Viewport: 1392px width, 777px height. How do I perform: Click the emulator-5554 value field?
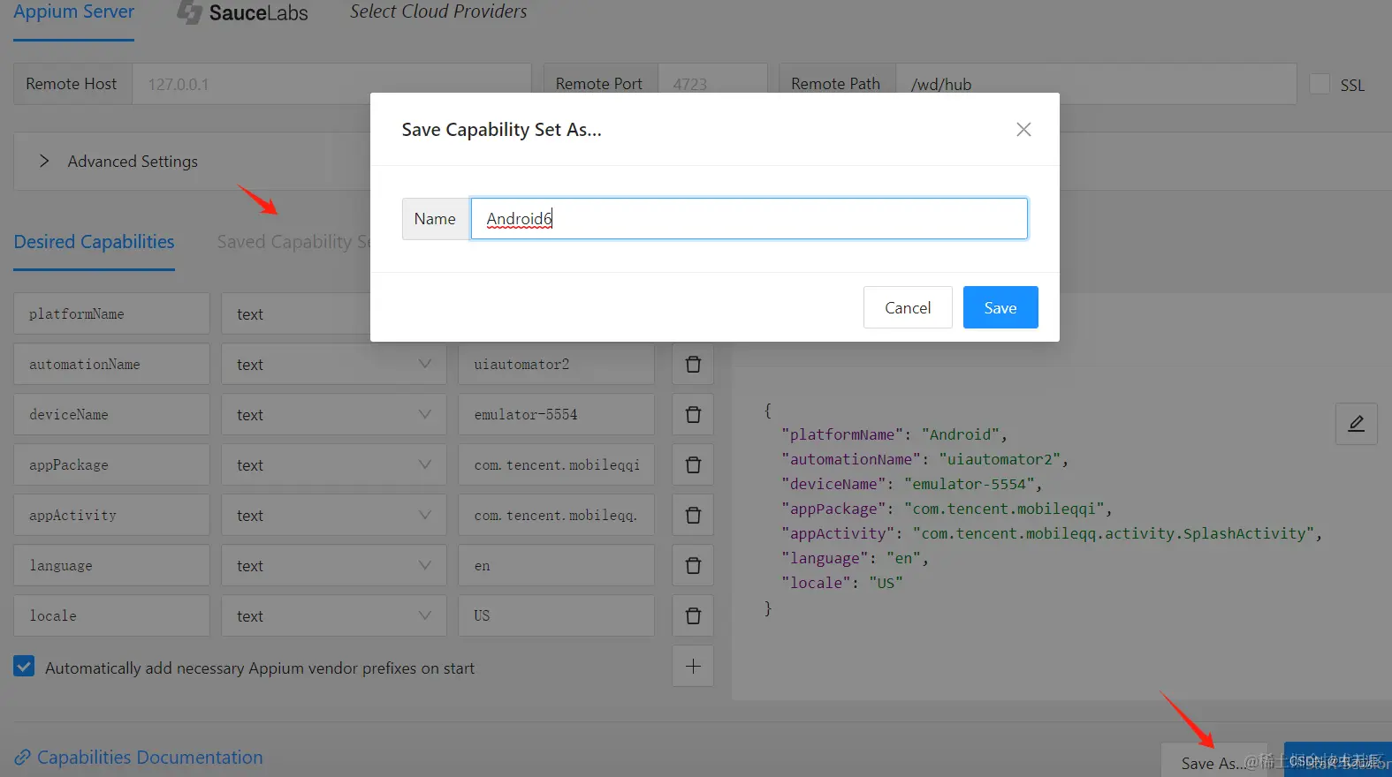tap(556, 414)
